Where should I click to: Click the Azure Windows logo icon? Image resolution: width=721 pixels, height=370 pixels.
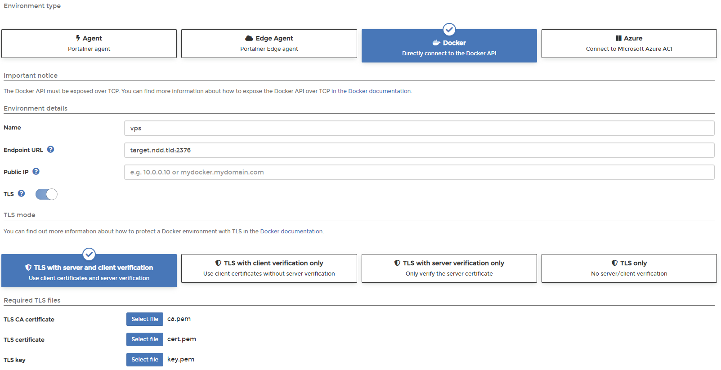point(618,38)
